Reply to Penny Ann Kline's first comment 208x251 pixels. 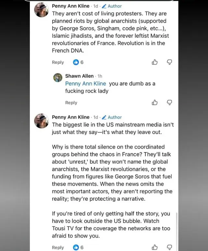(58, 62)
